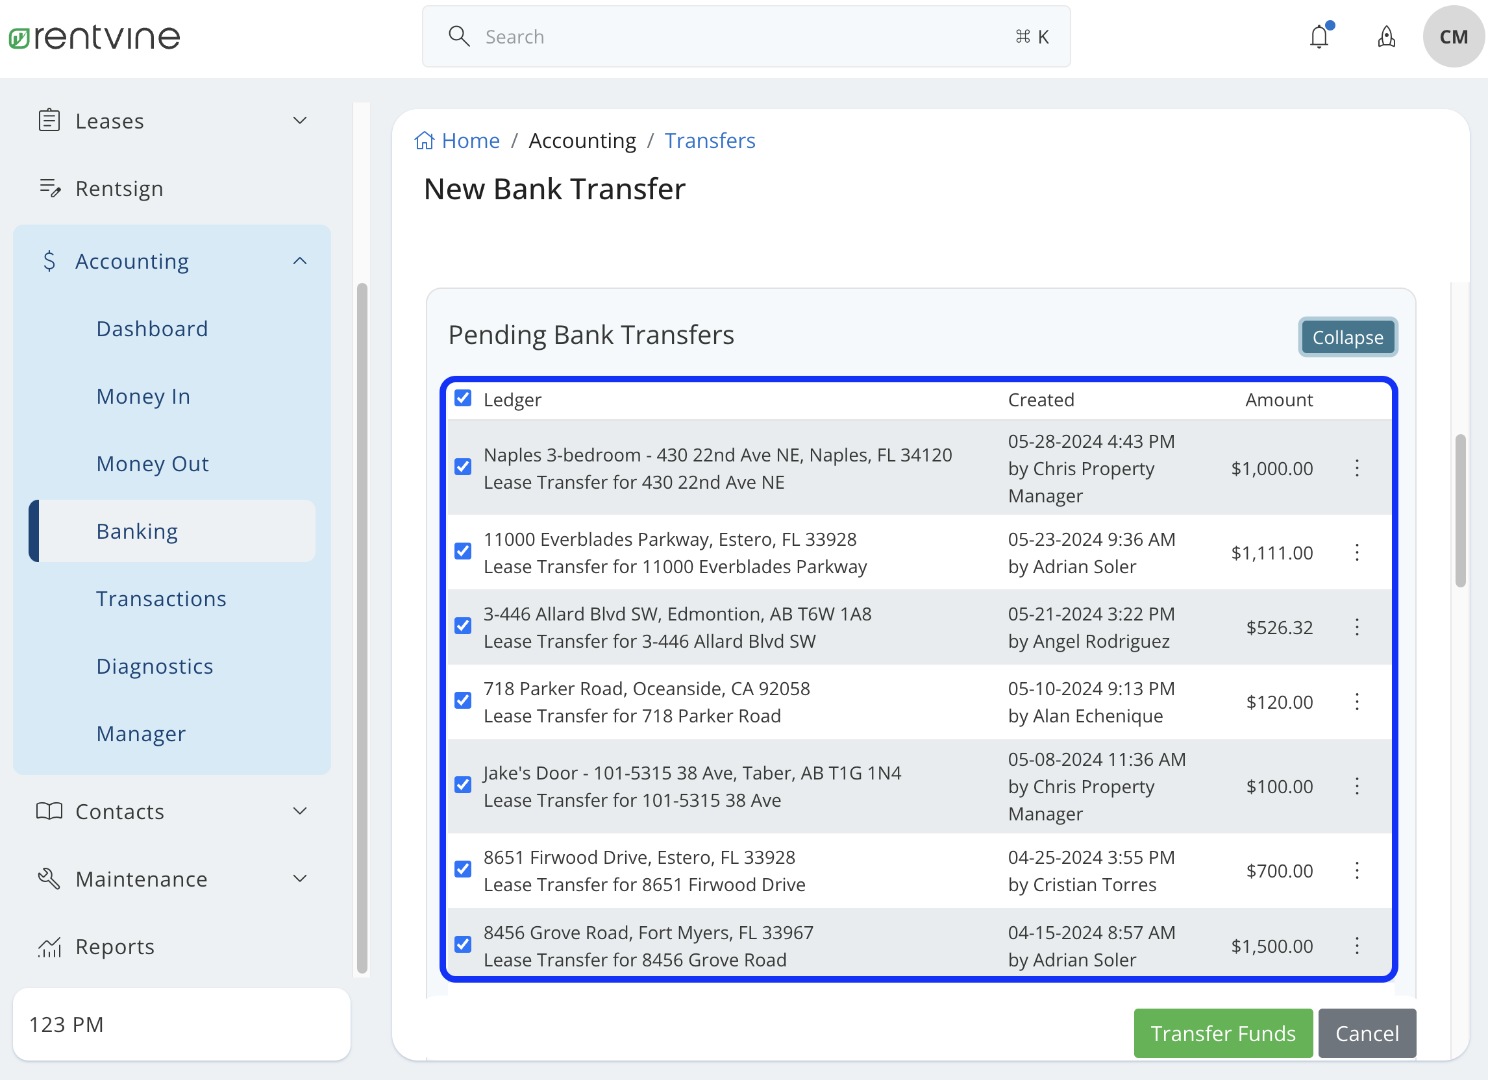The width and height of the screenshot is (1488, 1080).
Task: Uncheck the Ledger select-all checkbox
Action: point(462,398)
